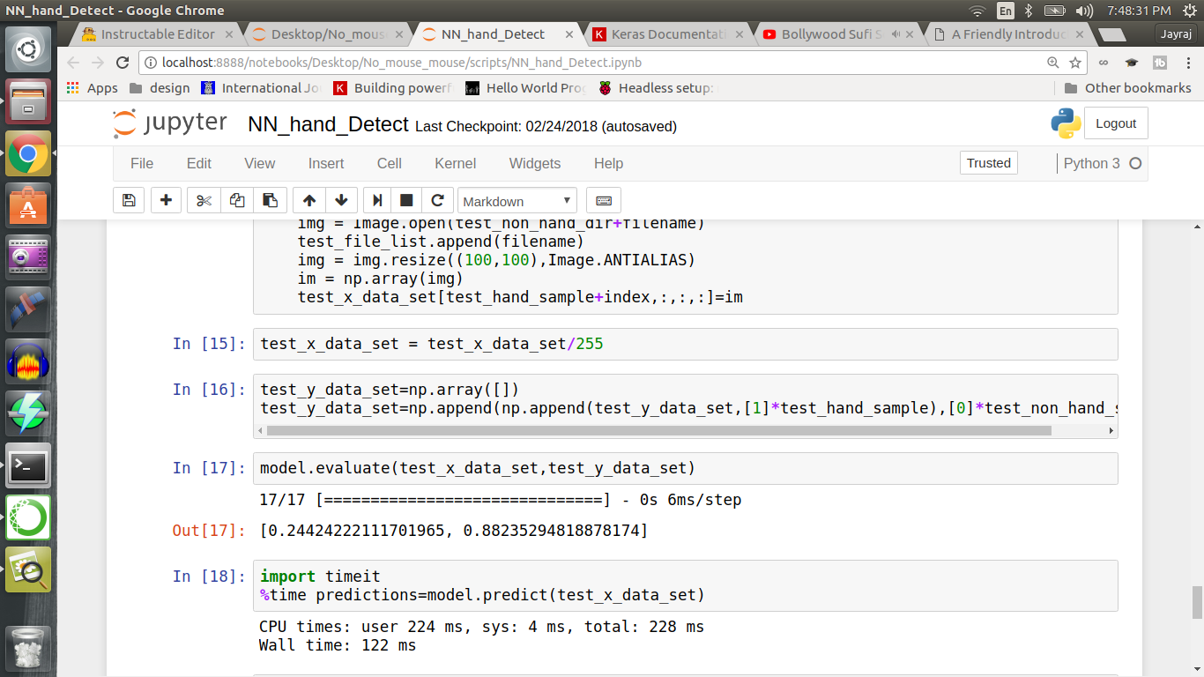Rename notebook title NN_hand_Detect
This screenshot has width=1204, height=677.
click(329, 124)
